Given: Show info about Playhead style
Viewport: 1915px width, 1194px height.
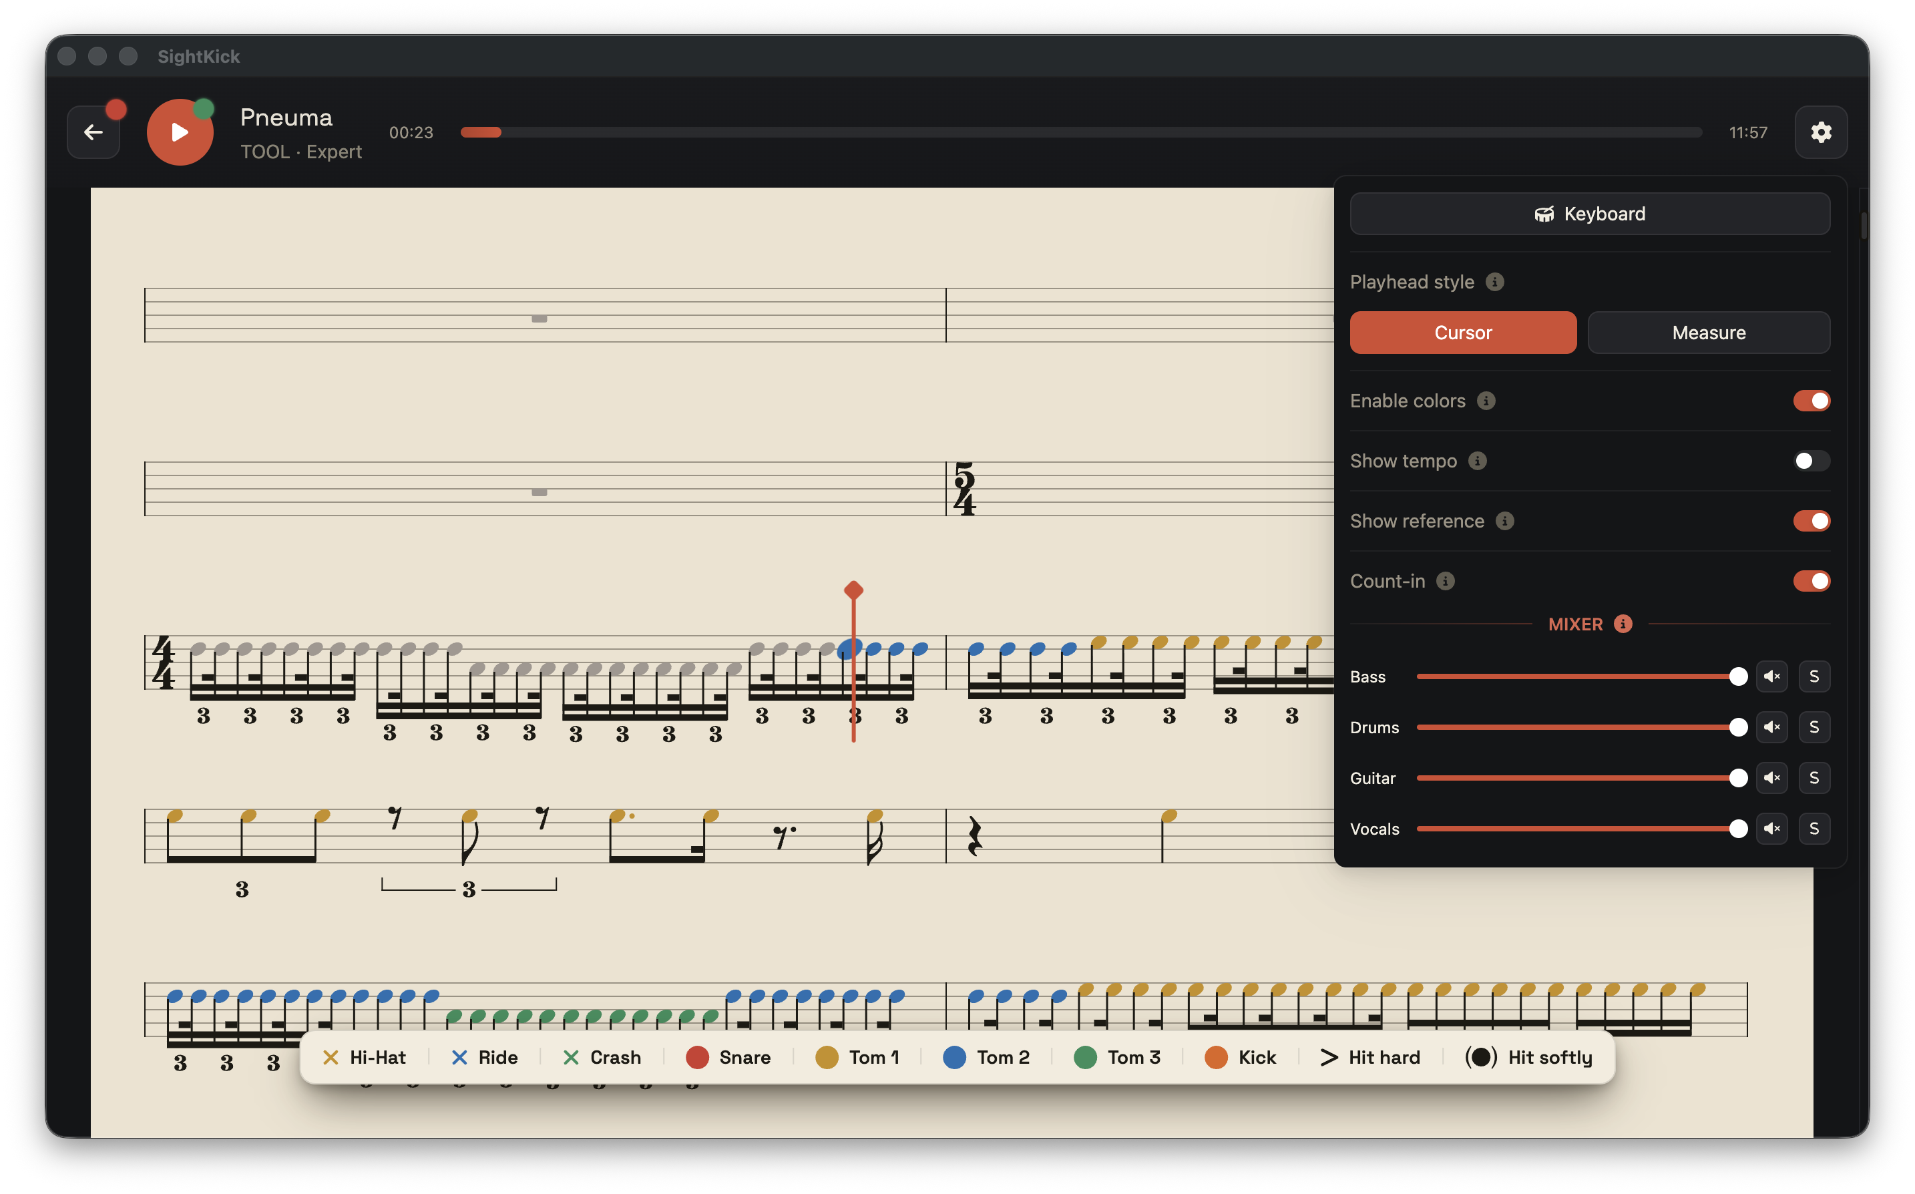Looking at the screenshot, I should click(1494, 282).
